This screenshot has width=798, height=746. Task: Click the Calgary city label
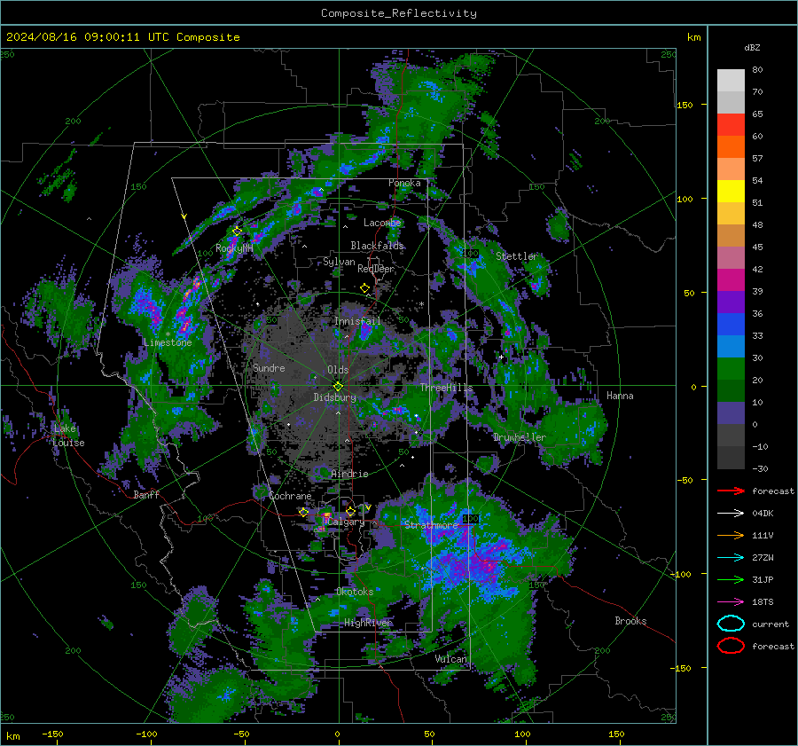[x=346, y=522]
